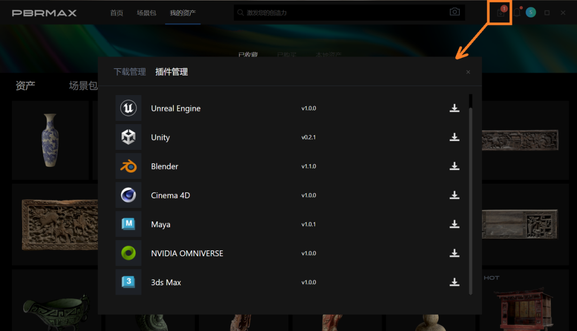
Task: Select the Unreal Engine plugin name
Action: point(176,108)
